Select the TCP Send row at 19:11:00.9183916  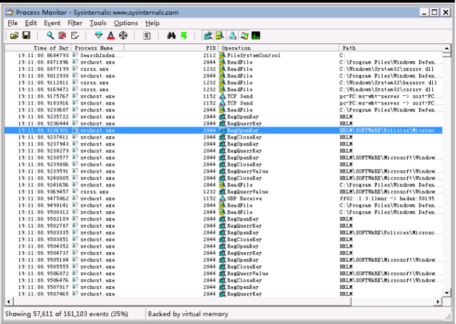coord(224,103)
